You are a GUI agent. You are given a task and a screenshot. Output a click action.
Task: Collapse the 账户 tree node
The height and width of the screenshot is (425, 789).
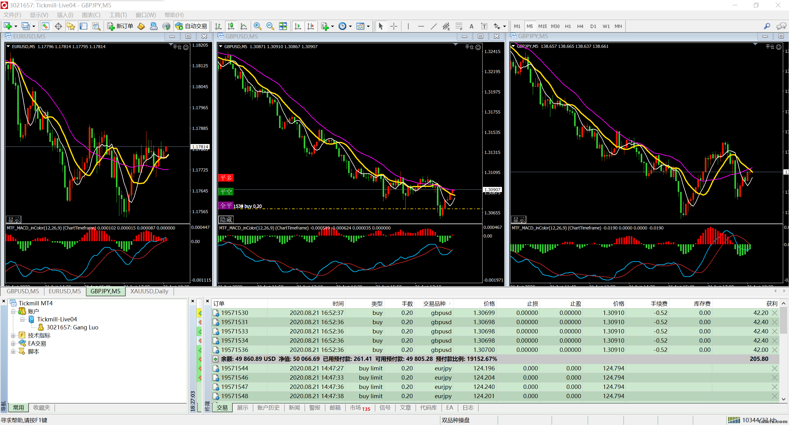click(x=13, y=312)
